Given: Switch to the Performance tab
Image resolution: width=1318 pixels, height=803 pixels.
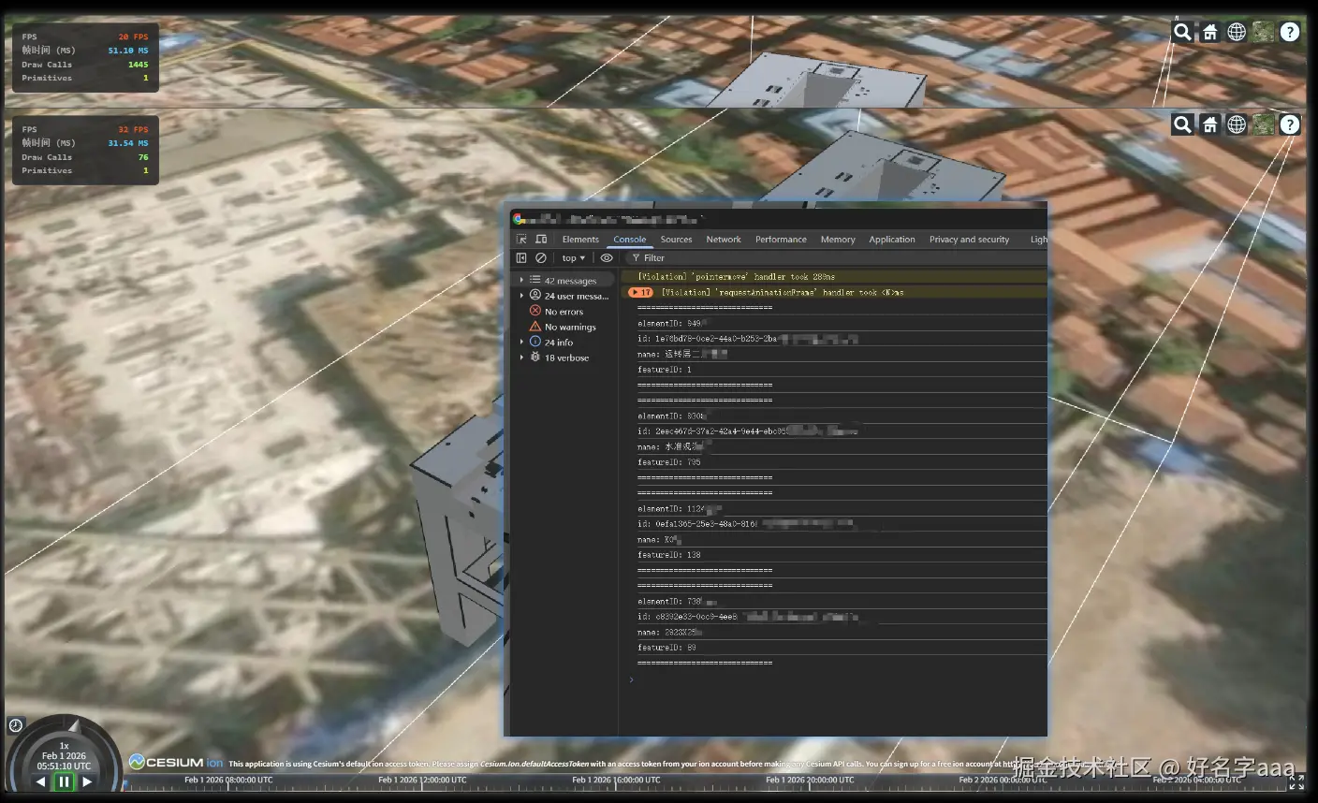Looking at the screenshot, I should pos(781,240).
